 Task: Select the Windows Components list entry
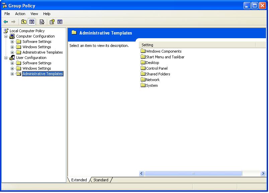[x=164, y=51]
